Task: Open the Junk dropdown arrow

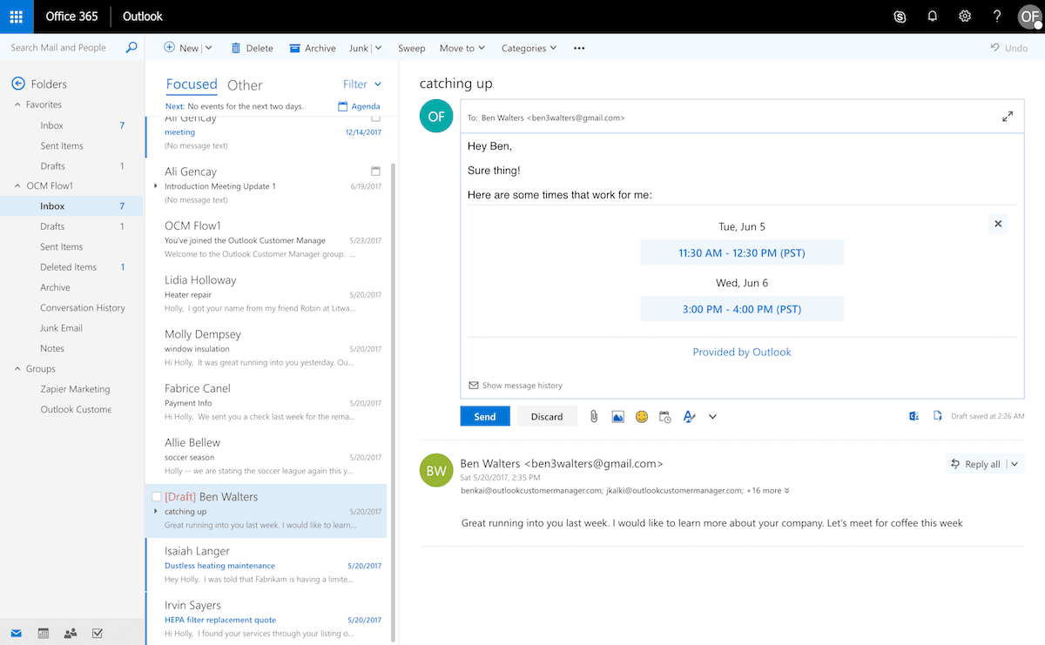Action: [x=378, y=48]
